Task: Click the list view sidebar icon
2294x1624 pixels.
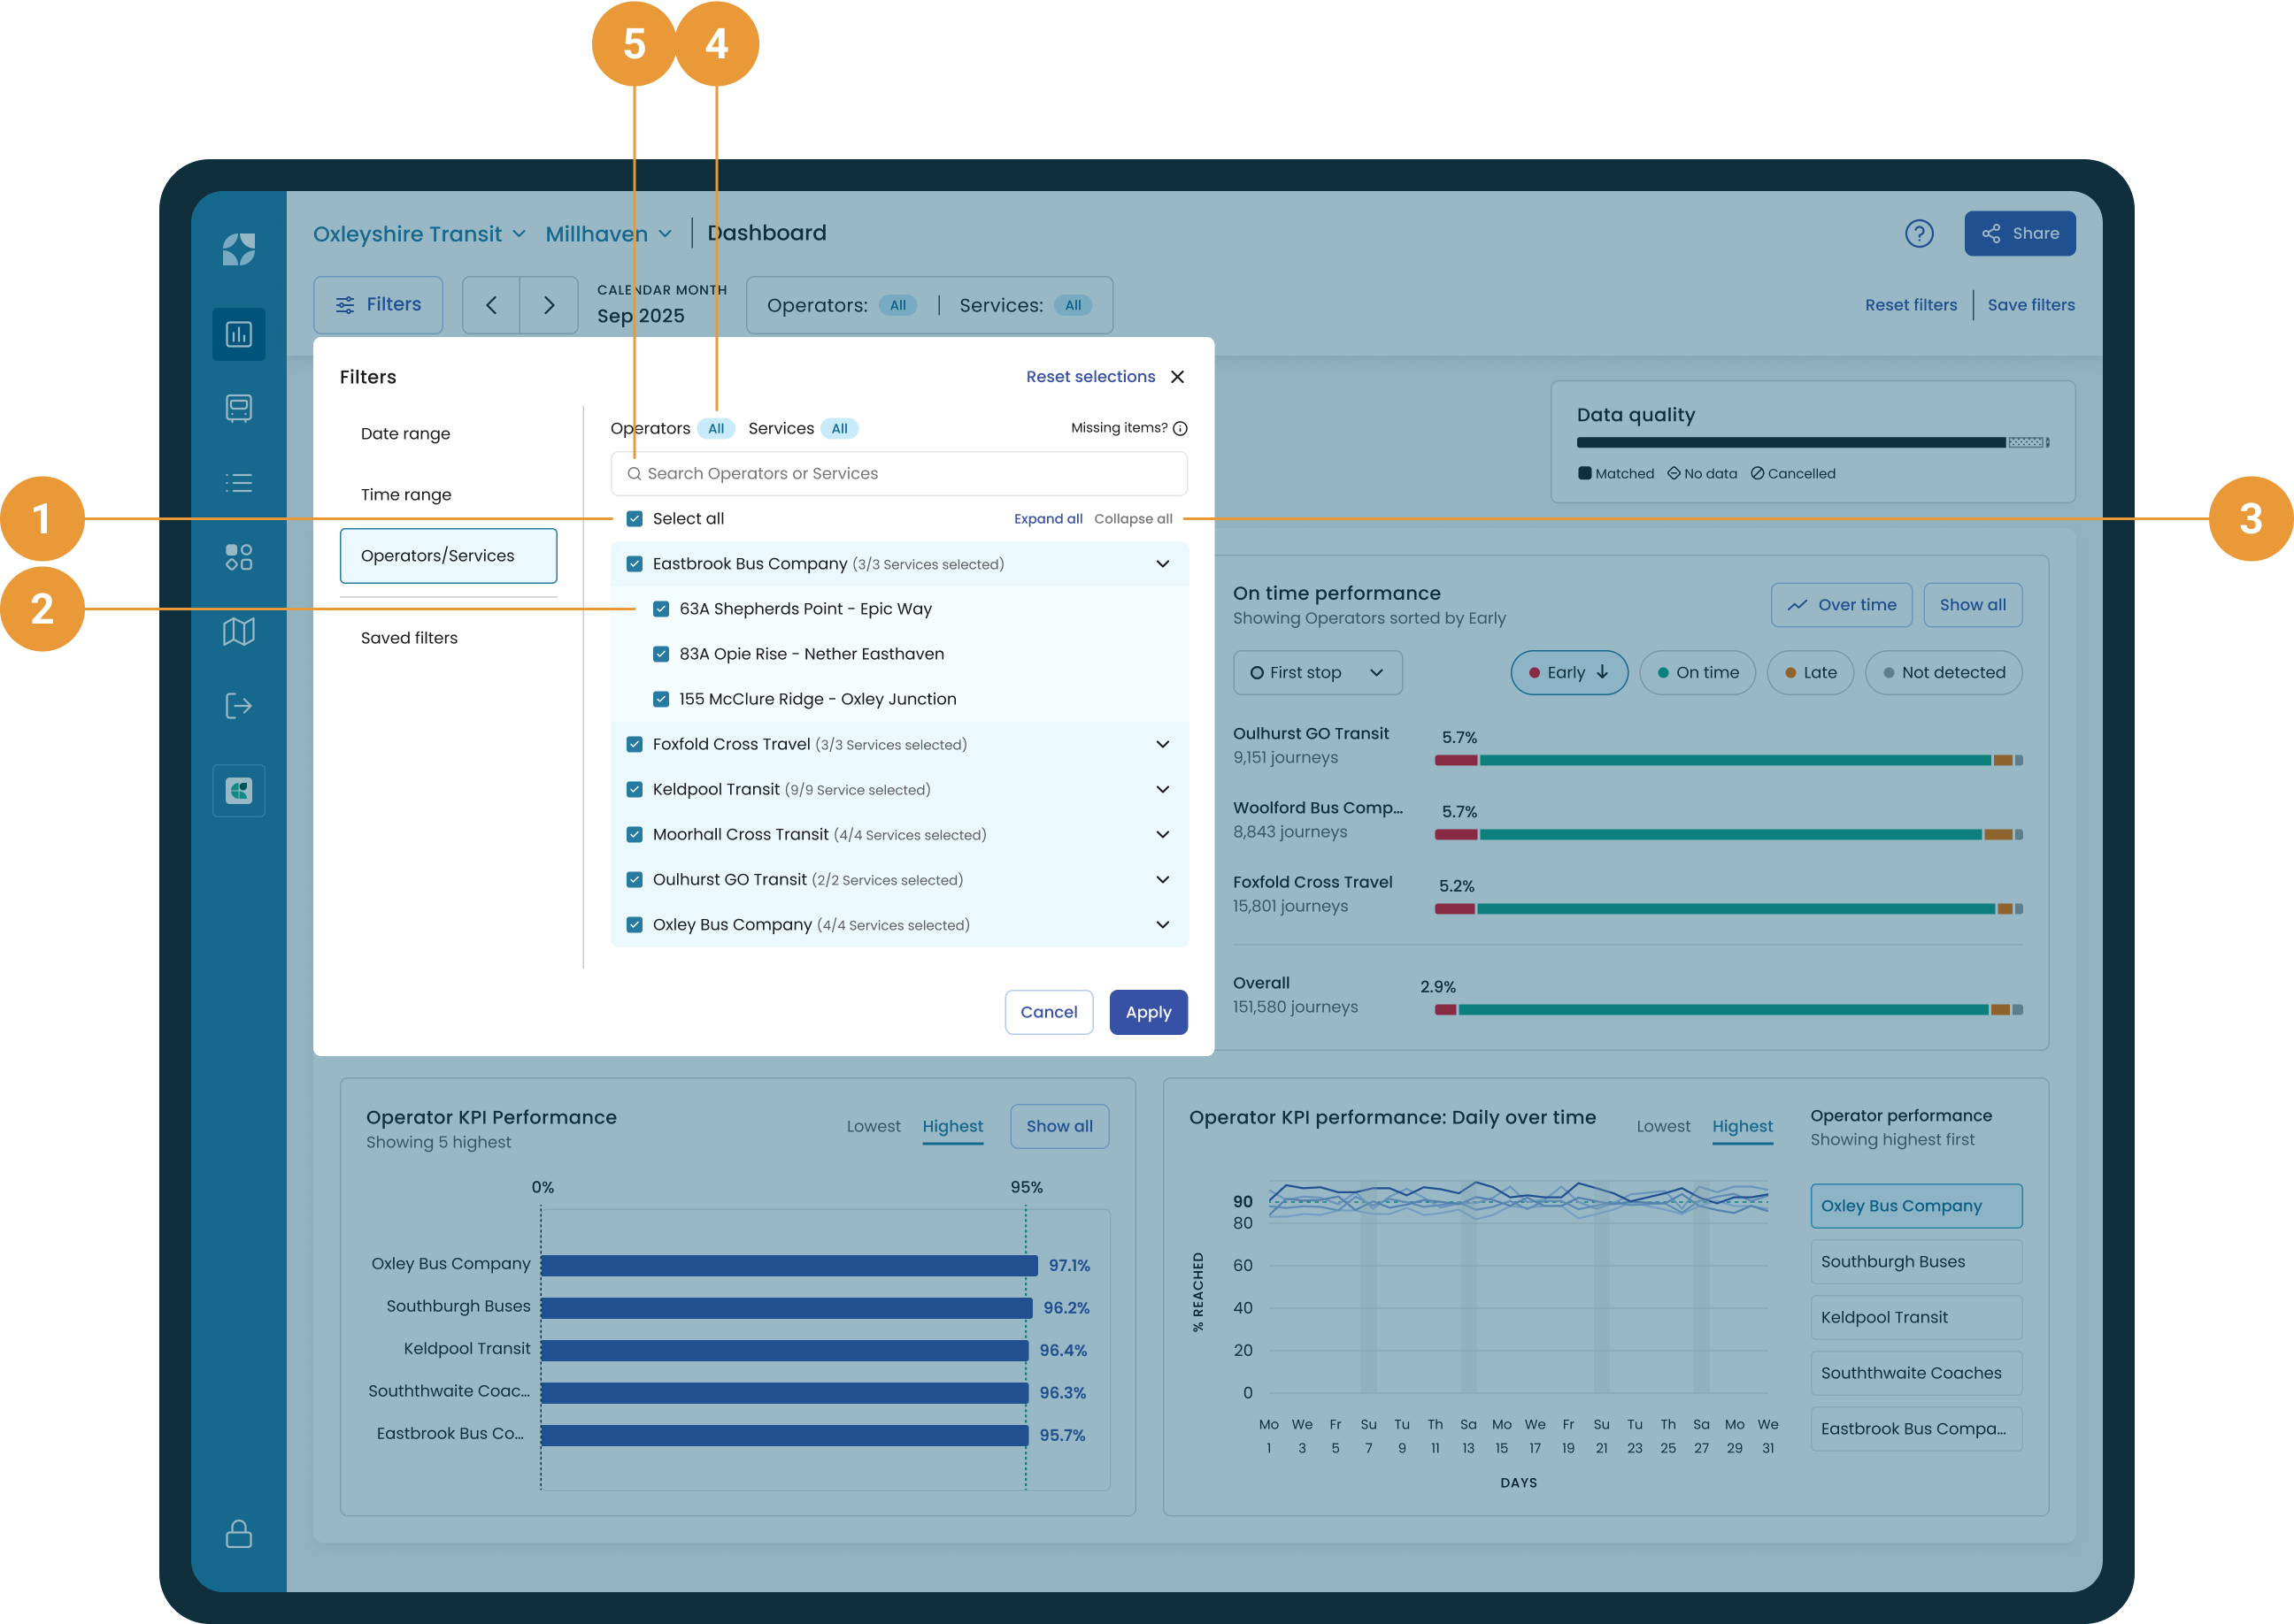Action: tap(238, 483)
